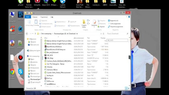169x95 pixels.
Task: Click Выделить все in the ribbon
Action: (x=113, y=21)
